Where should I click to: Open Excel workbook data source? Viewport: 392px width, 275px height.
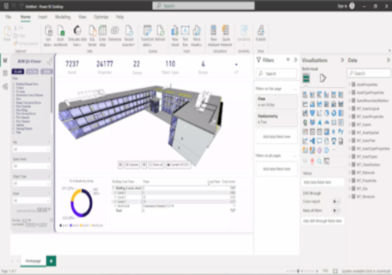coord(60,36)
